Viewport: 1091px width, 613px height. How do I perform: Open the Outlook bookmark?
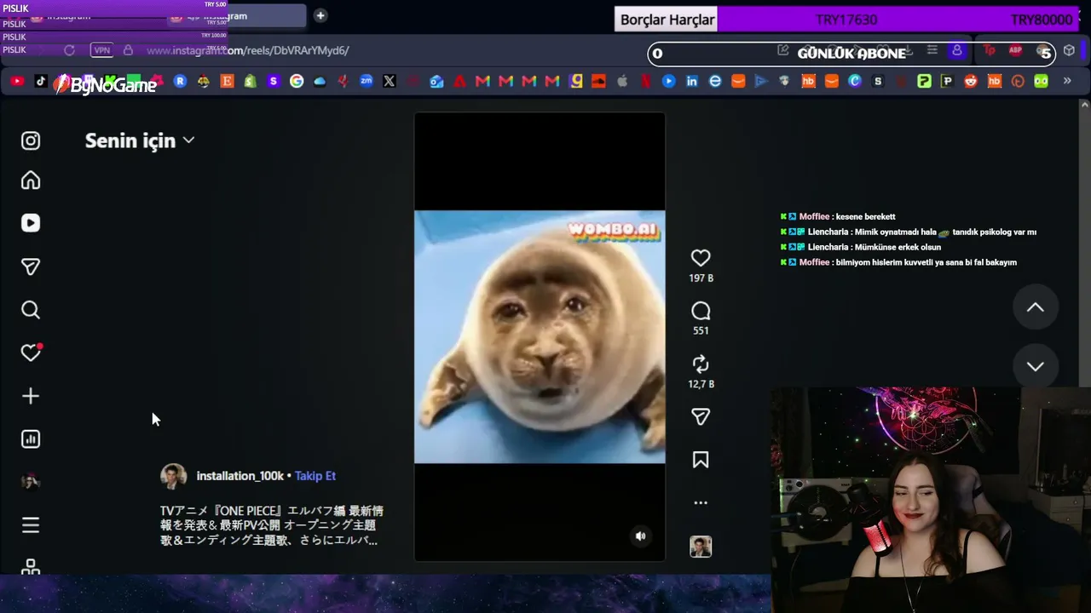click(x=436, y=81)
